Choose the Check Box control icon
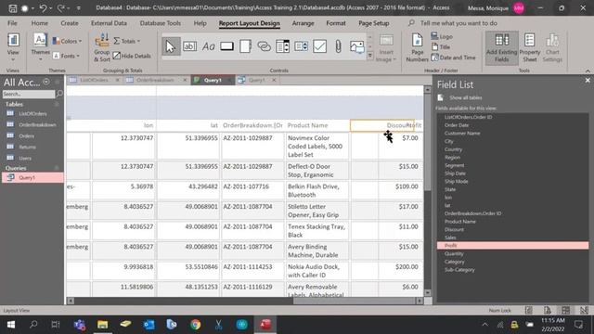The width and height of the screenshot is (594, 334). coord(319,46)
